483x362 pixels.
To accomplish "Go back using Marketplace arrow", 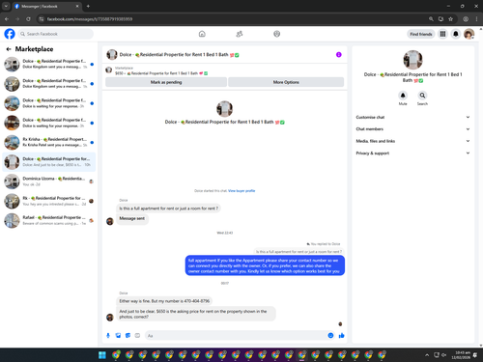I will [x=9, y=49].
